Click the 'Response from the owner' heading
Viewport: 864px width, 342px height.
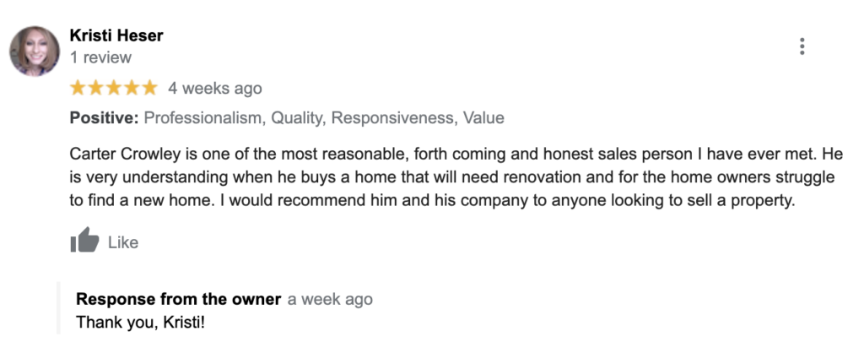coord(179,299)
